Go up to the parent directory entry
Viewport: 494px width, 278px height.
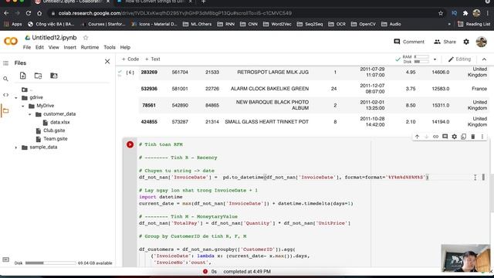(27, 90)
